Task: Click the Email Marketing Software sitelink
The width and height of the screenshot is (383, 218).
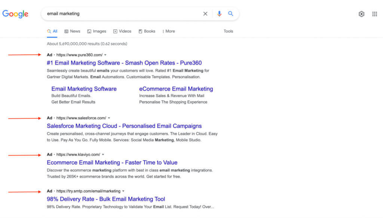Action: point(84,89)
